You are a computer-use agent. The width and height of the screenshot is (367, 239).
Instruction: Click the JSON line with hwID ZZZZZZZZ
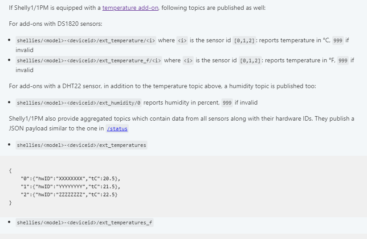(70, 194)
